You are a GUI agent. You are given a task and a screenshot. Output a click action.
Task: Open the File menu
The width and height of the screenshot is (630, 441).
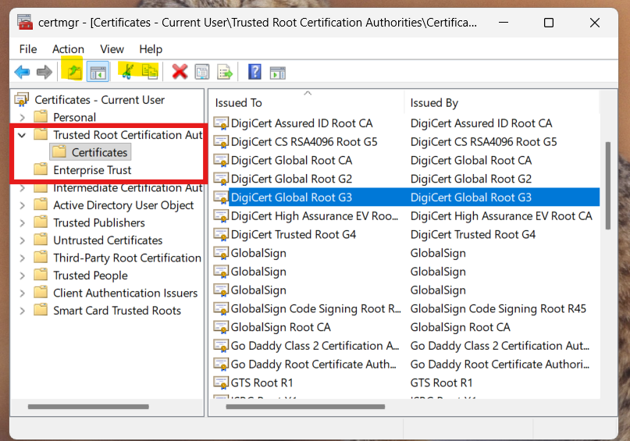(x=28, y=49)
